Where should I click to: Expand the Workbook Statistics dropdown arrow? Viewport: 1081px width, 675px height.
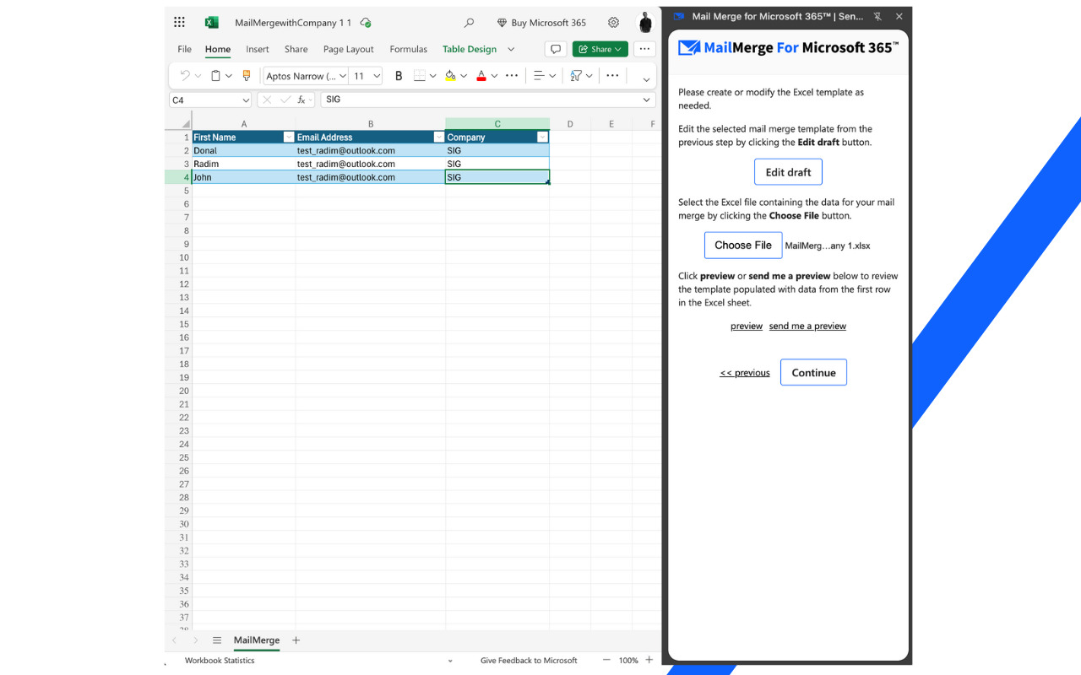tap(452, 660)
